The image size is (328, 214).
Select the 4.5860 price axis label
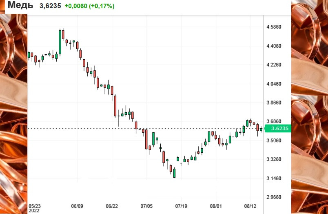tap(274, 27)
